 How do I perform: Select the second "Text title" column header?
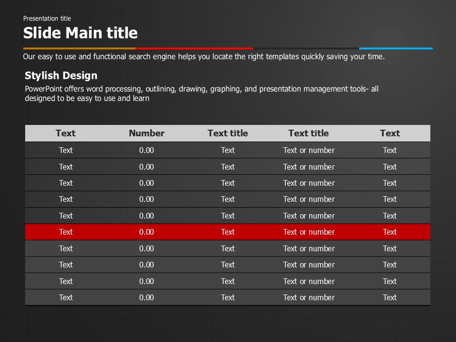tap(308, 133)
